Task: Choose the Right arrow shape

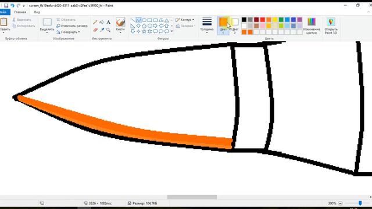Action: (155, 26)
